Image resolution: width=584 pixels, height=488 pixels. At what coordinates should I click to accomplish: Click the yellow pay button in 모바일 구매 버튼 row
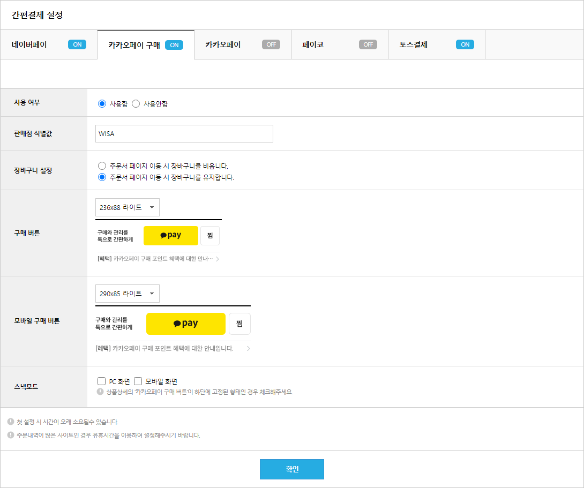click(x=186, y=324)
